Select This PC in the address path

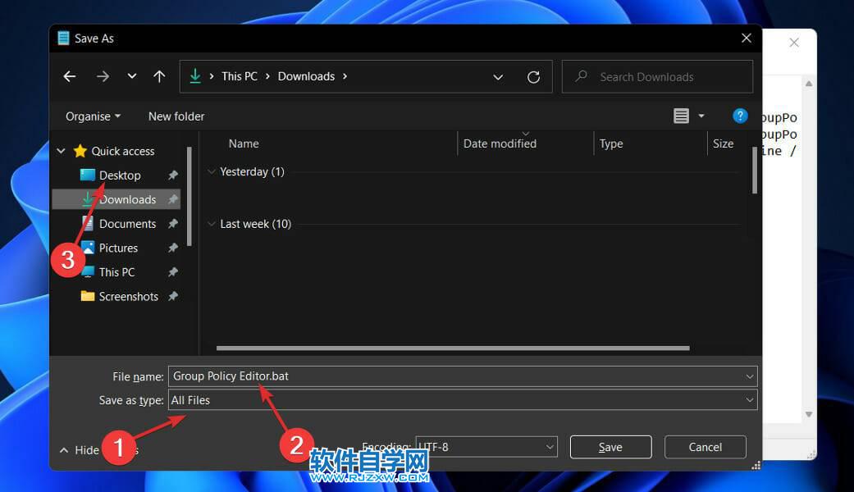240,76
